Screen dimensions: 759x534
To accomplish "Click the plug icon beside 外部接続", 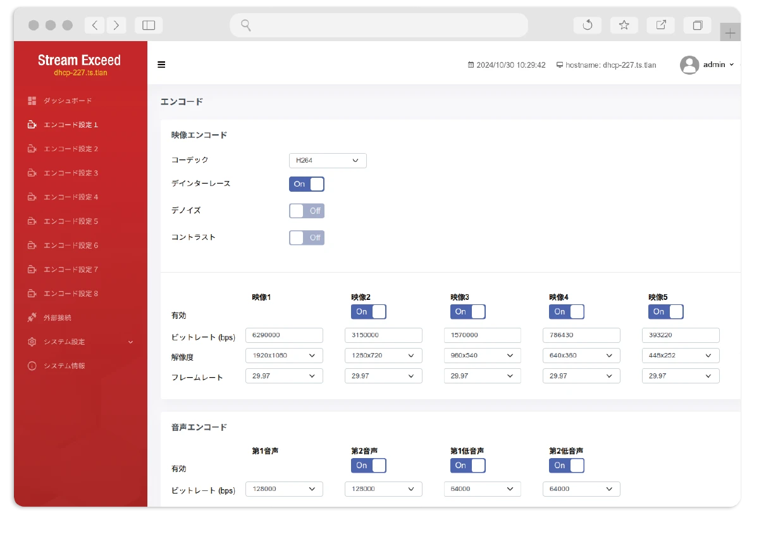I will (32, 318).
